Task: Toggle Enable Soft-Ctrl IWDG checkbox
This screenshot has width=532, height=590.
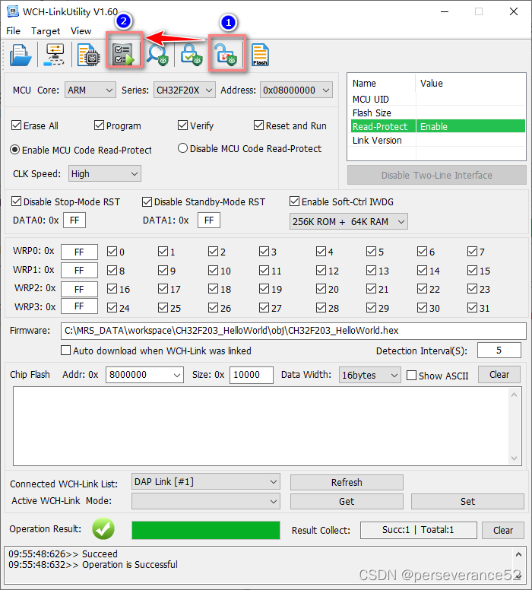Action: 294,201
